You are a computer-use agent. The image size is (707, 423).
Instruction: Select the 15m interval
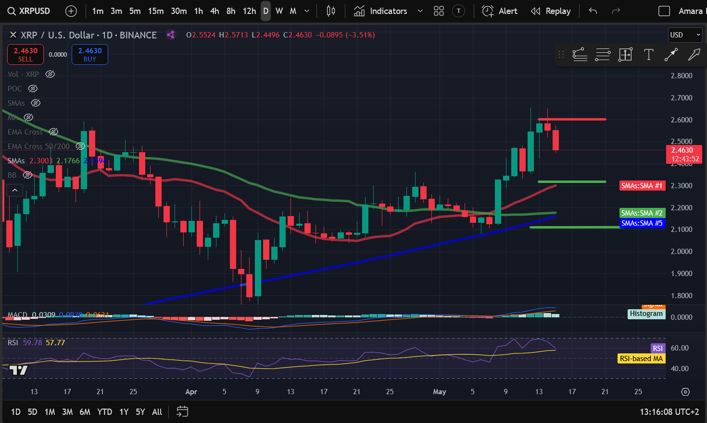[156, 11]
